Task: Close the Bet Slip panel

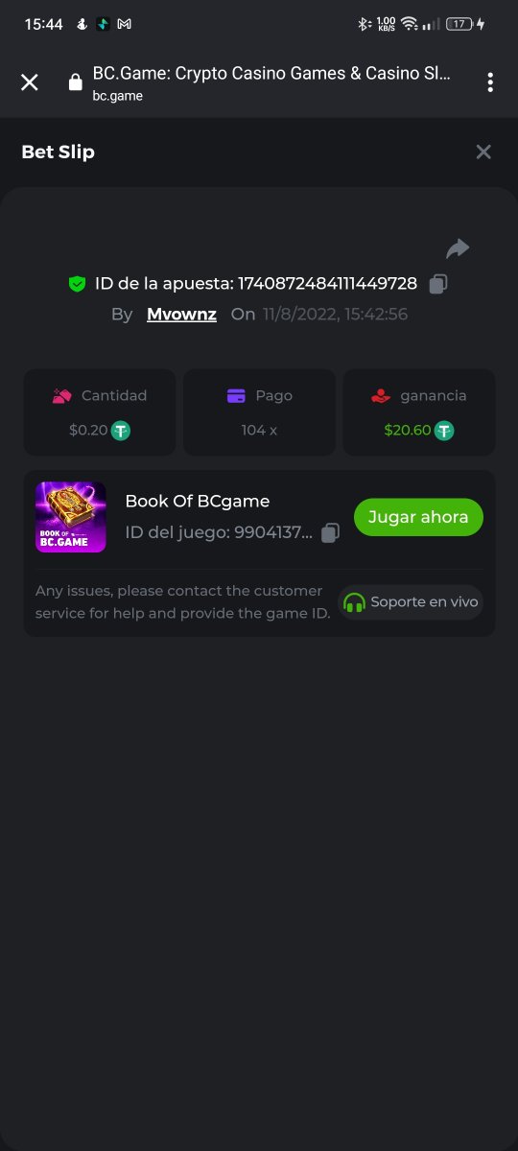Action: 483,152
